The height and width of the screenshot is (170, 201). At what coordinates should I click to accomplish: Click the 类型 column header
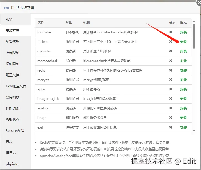(69, 23)
